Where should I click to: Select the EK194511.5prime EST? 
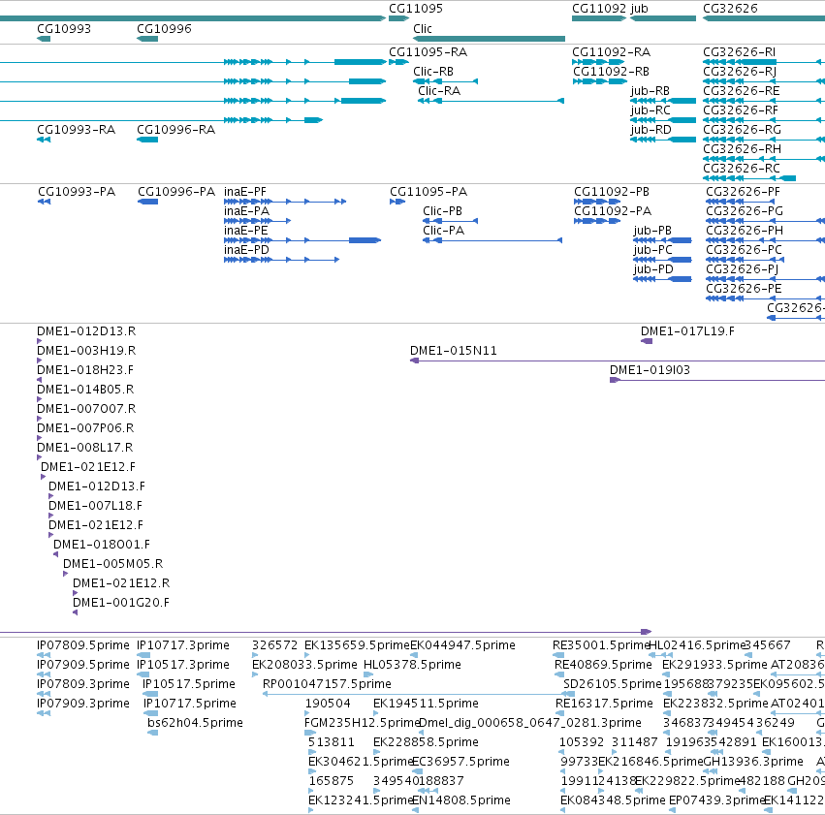(x=376, y=713)
